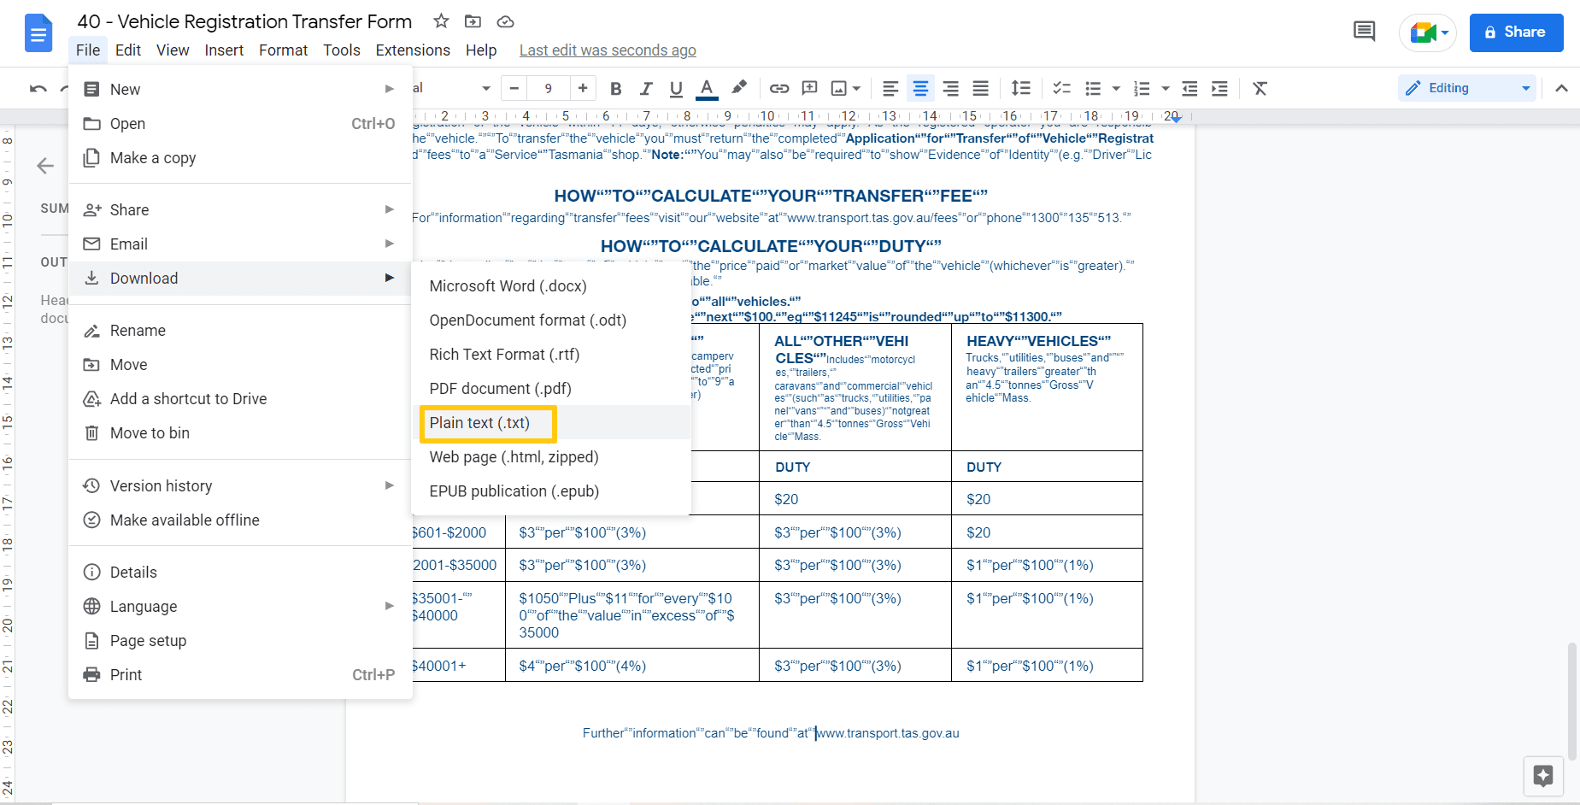Close the outline with the back arrow
This screenshot has width=1580, height=805.
pos(45,166)
